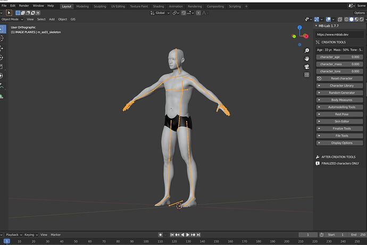Viewport: 367px width, 245px height.
Task: Switch to the Shading workspace tab
Action: pos(159,6)
